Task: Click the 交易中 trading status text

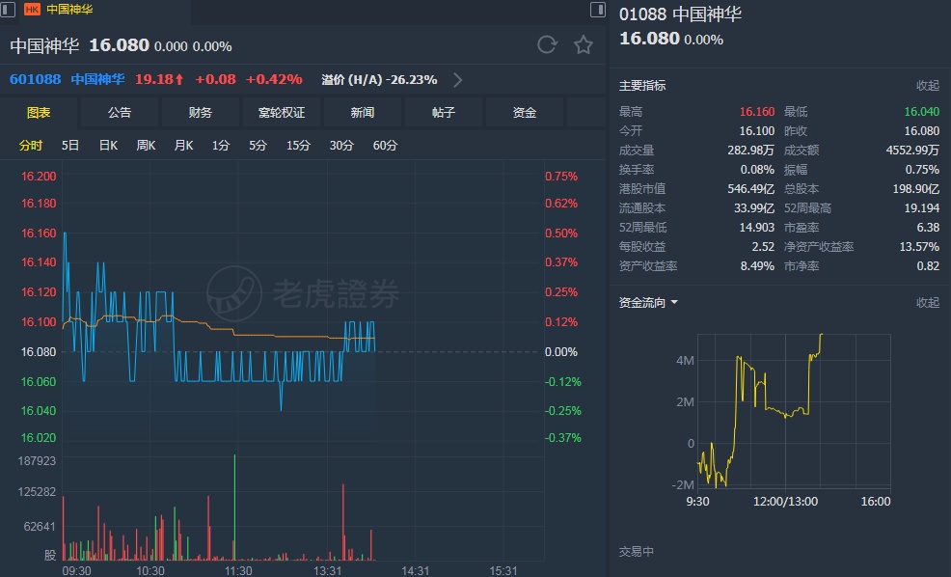Action: point(637,552)
